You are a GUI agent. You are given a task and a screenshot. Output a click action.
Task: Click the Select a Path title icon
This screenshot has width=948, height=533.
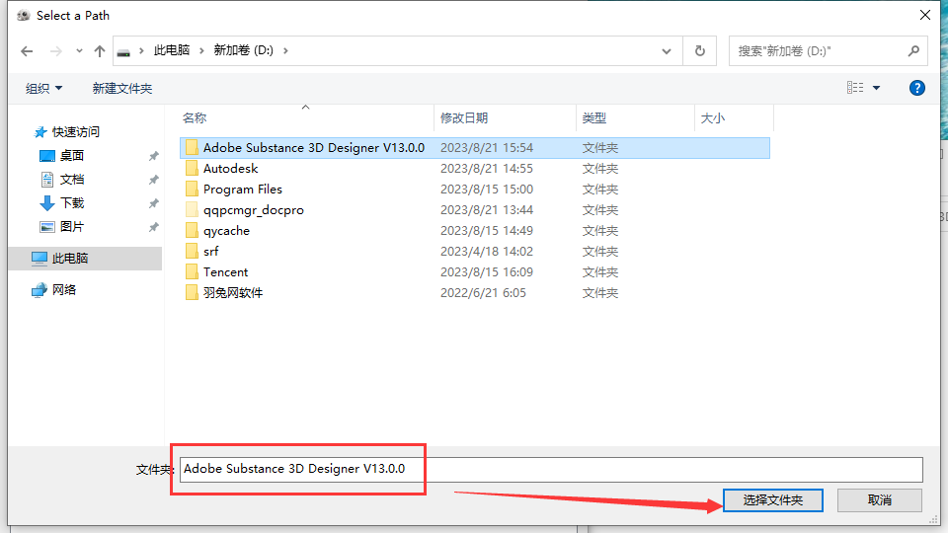coord(24,16)
